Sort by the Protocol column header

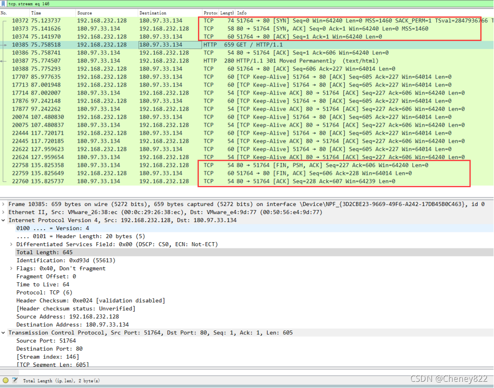[x=210, y=13]
